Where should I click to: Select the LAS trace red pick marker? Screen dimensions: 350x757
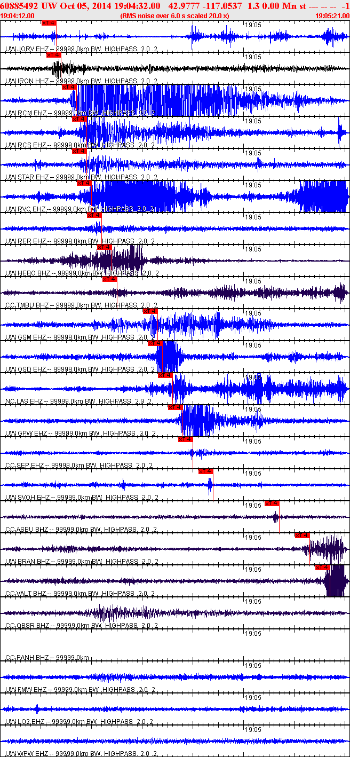point(165,375)
